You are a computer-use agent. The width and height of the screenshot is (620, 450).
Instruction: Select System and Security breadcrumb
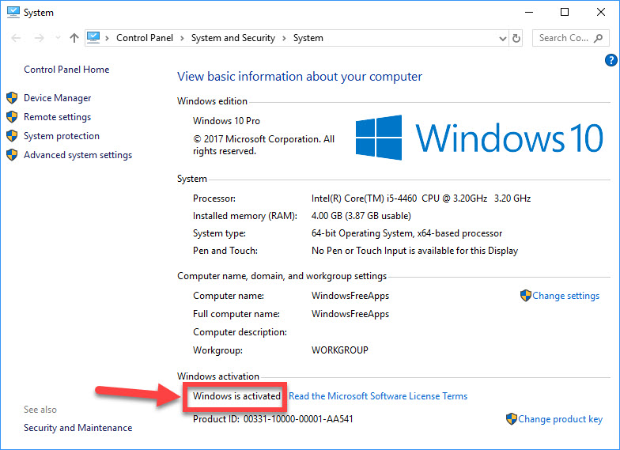[x=232, y=38]
